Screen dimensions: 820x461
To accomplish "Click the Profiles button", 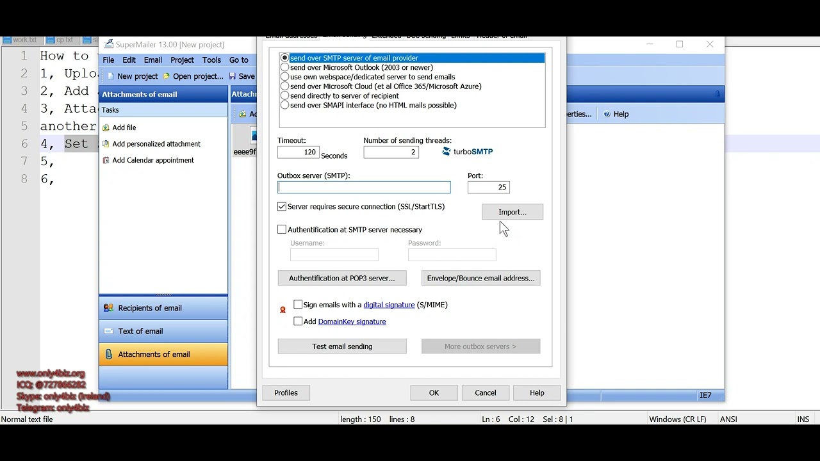I will point(286,392).
